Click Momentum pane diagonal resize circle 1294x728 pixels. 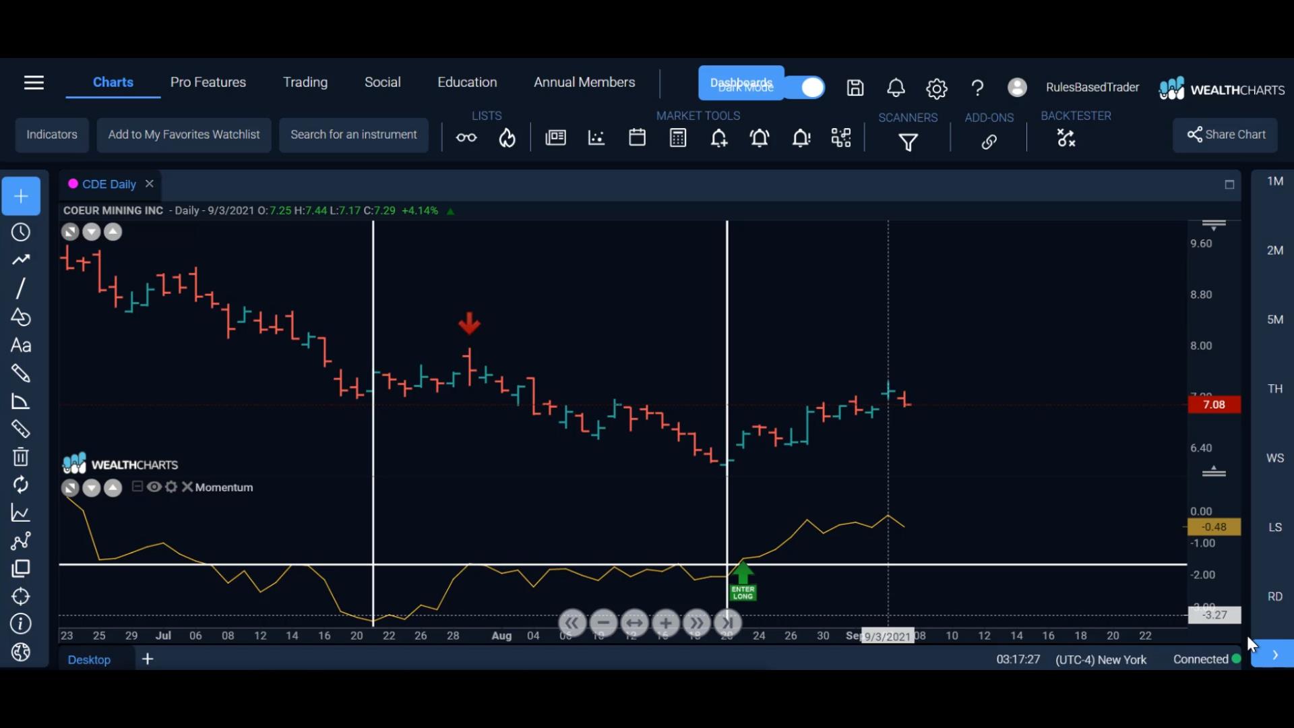70,488
